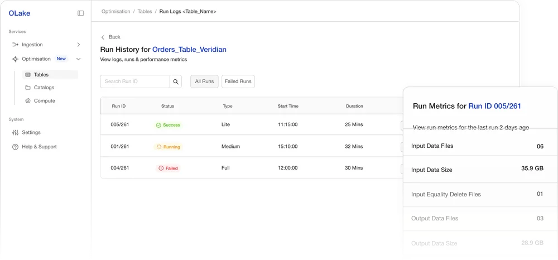
Task: Select run 001/261 row cell
Action: coord(119,147)
